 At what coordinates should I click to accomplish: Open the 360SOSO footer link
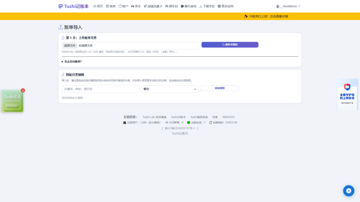click(228, 117)
